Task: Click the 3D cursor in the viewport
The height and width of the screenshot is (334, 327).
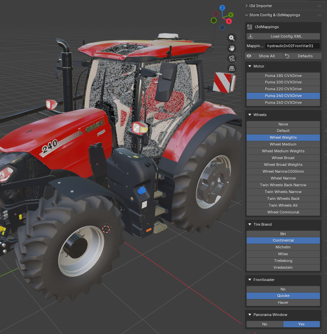Action: pyautogui.click(x=106, y=229)
